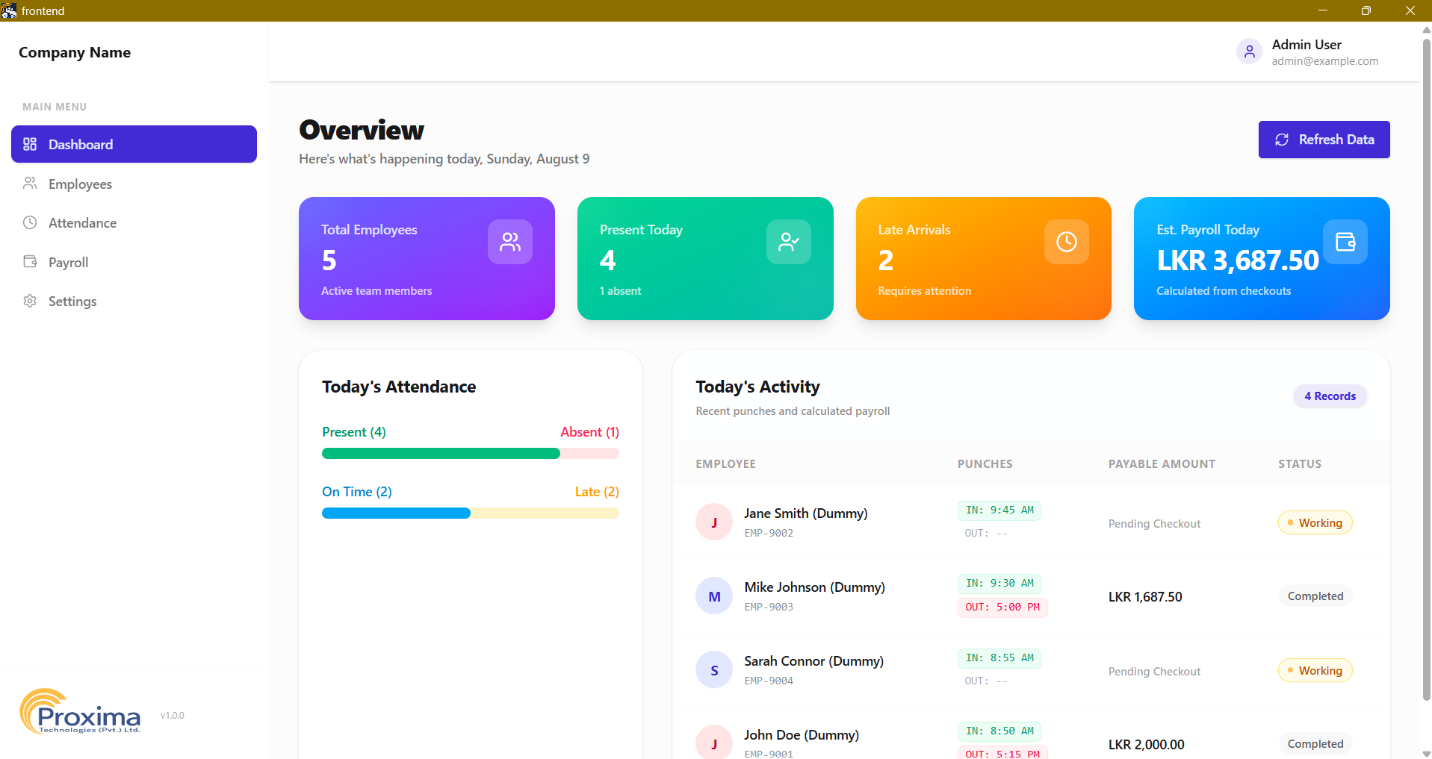Click the Completed status on Mike Johnson's row

pyautogui.click(x=1315, y=596)
